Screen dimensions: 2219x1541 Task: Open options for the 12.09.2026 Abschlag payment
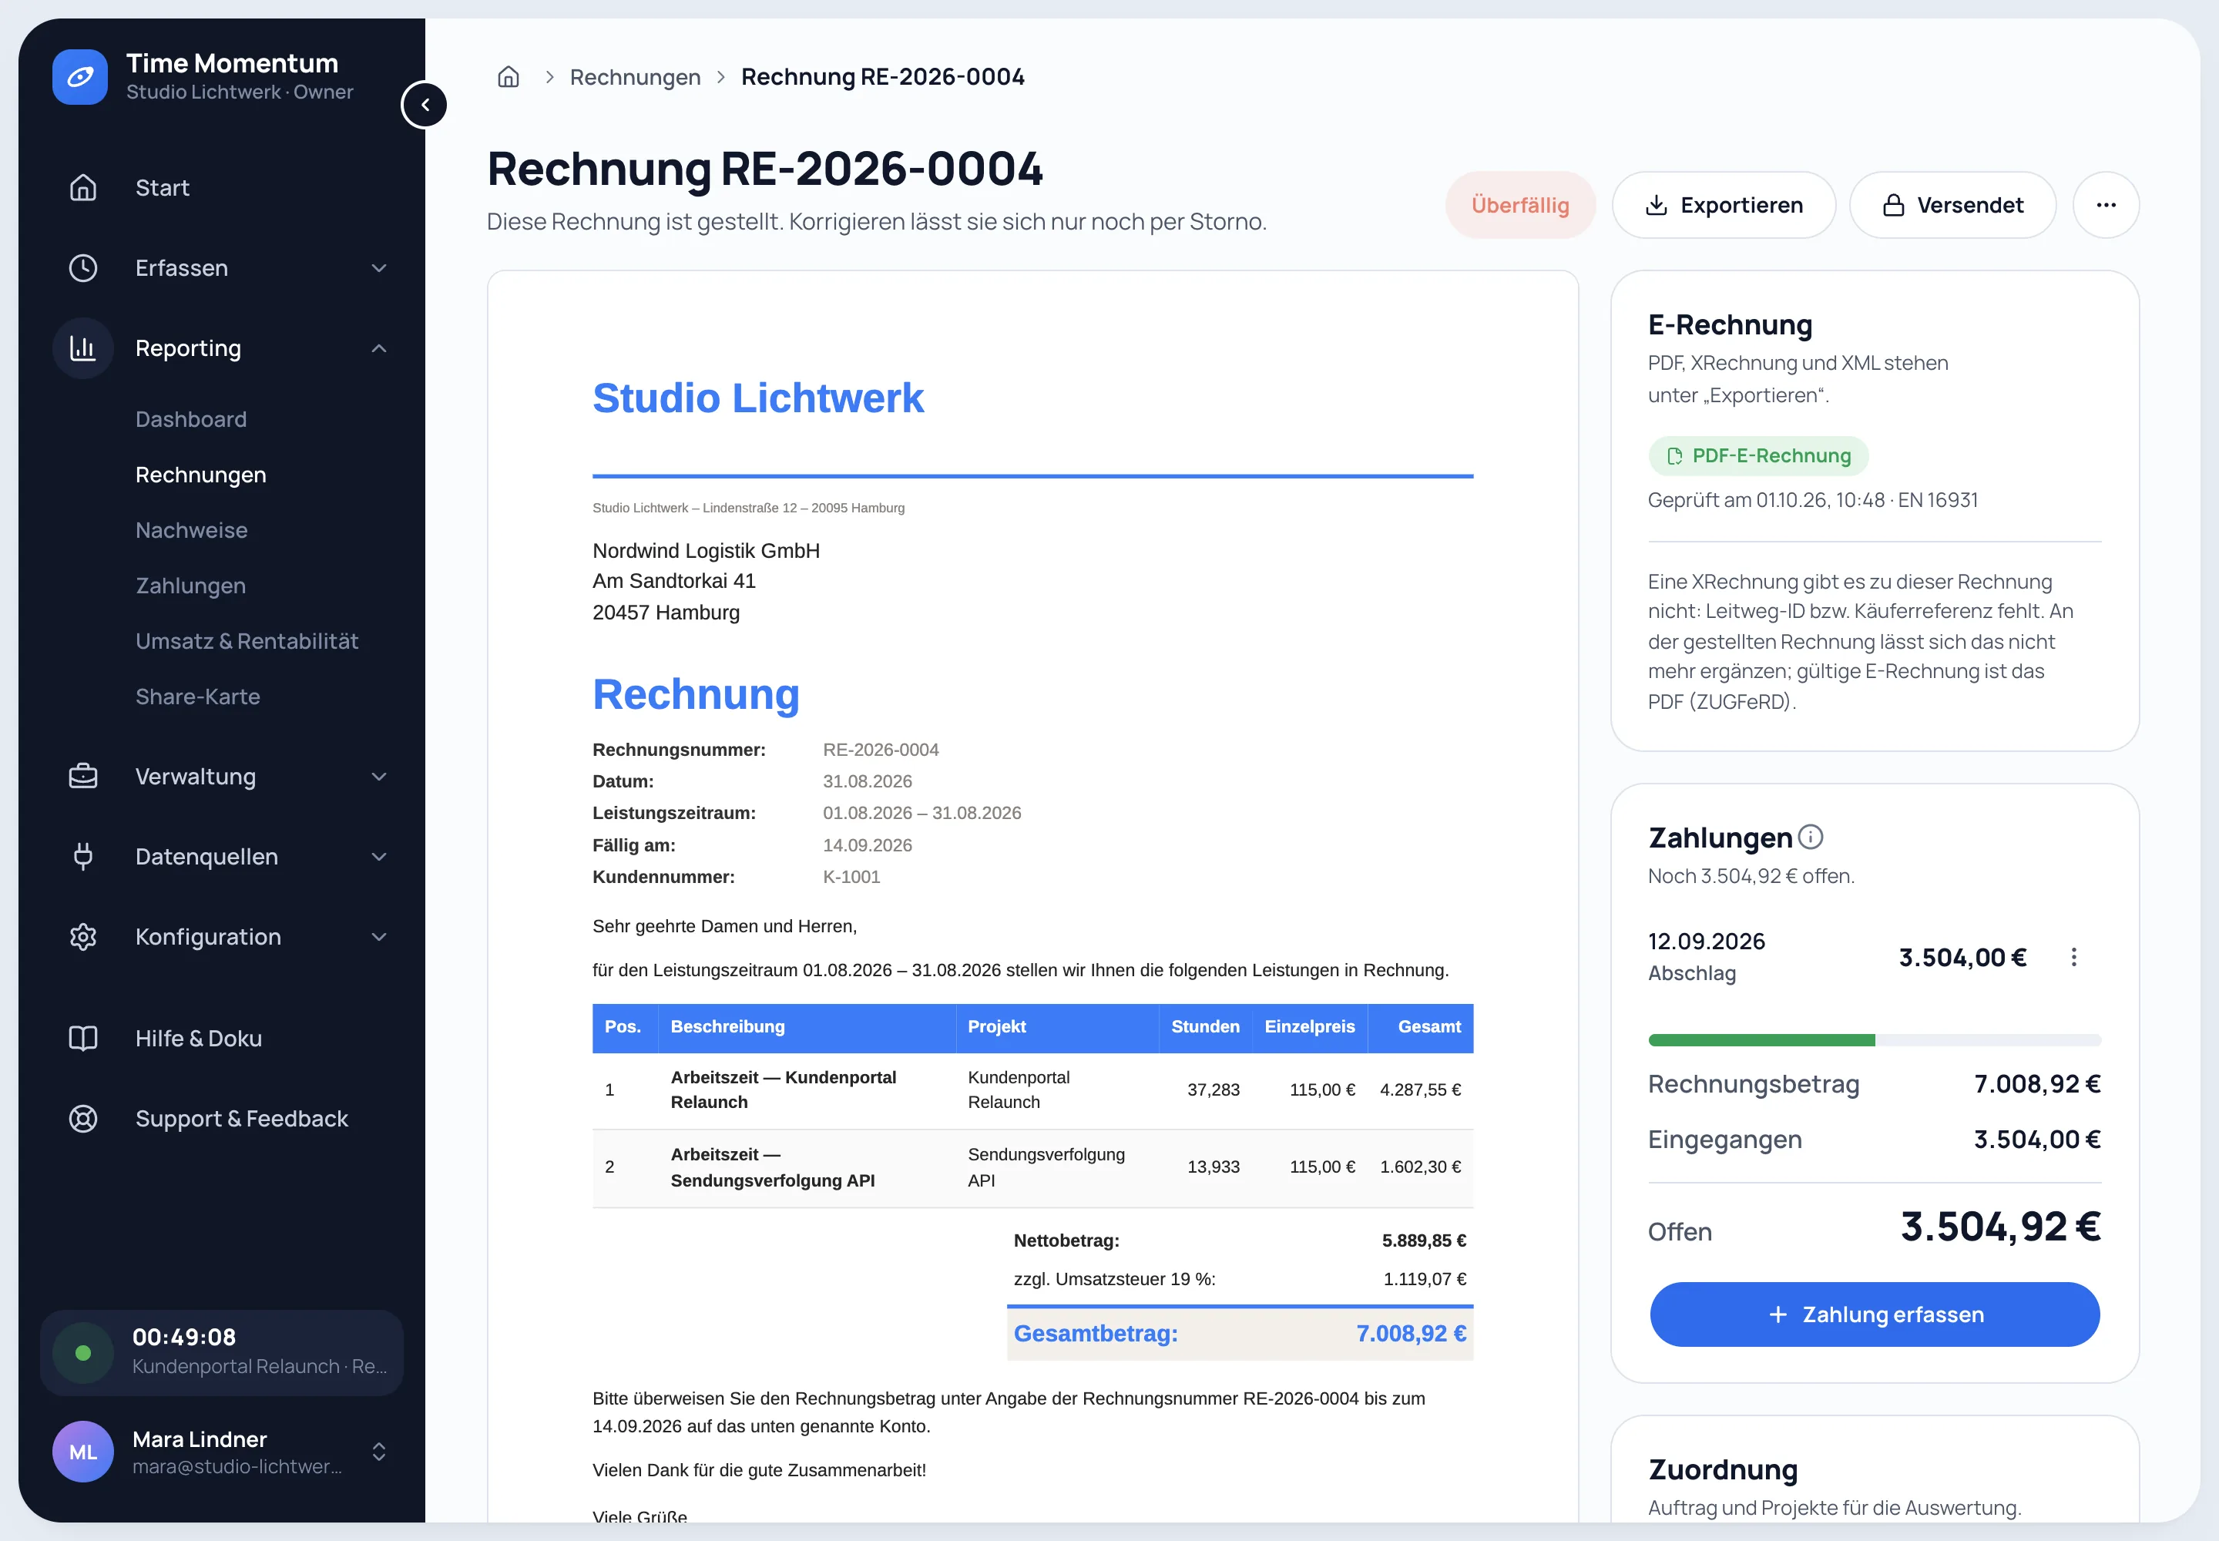(2073, 957)
